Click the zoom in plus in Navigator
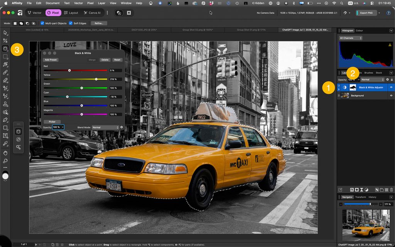The height and width of the screenshot is (247, 395). [x=381, y=204]
